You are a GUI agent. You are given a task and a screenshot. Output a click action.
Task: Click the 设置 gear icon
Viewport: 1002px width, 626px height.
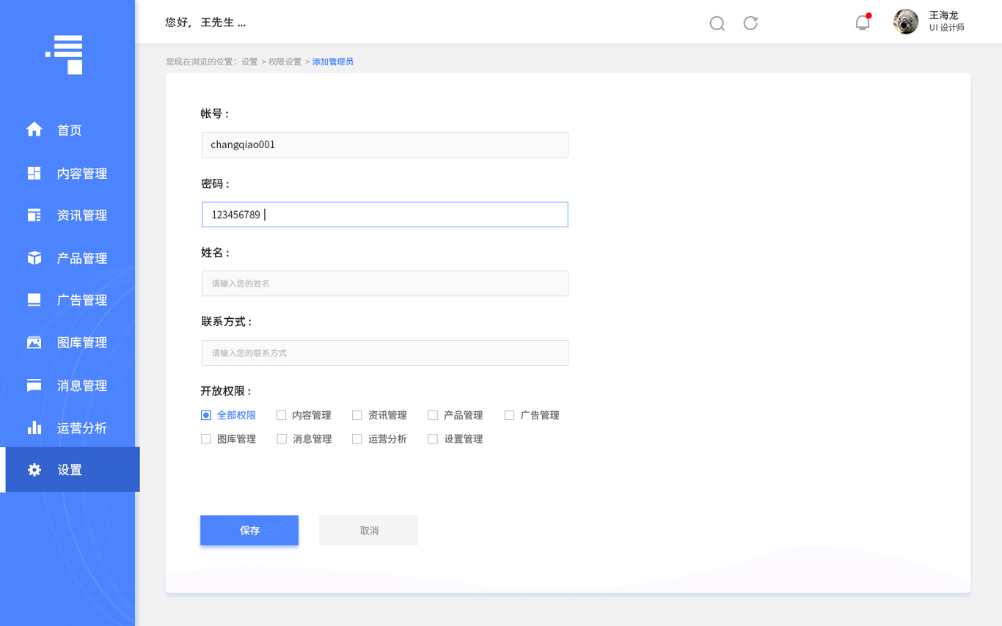[x=34, y=470]
